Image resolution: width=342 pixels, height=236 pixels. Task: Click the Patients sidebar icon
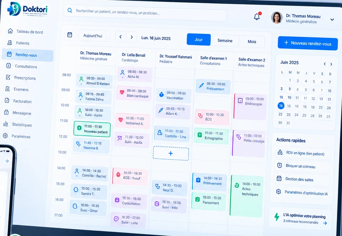coord(10,42)
